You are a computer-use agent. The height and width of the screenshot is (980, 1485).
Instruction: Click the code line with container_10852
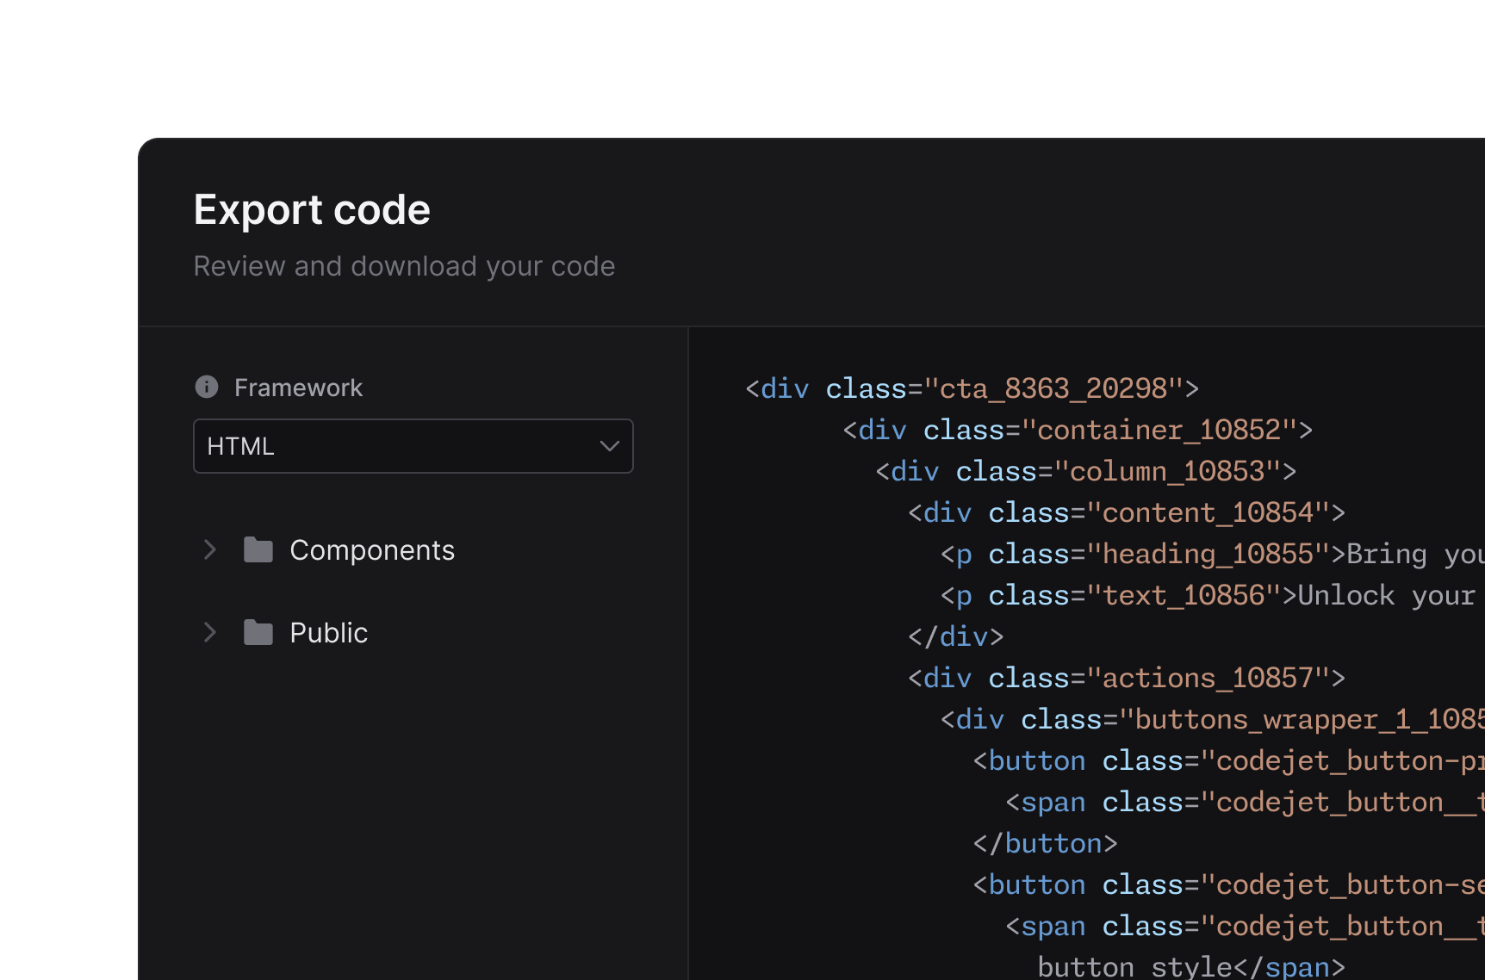(1078, 430)
